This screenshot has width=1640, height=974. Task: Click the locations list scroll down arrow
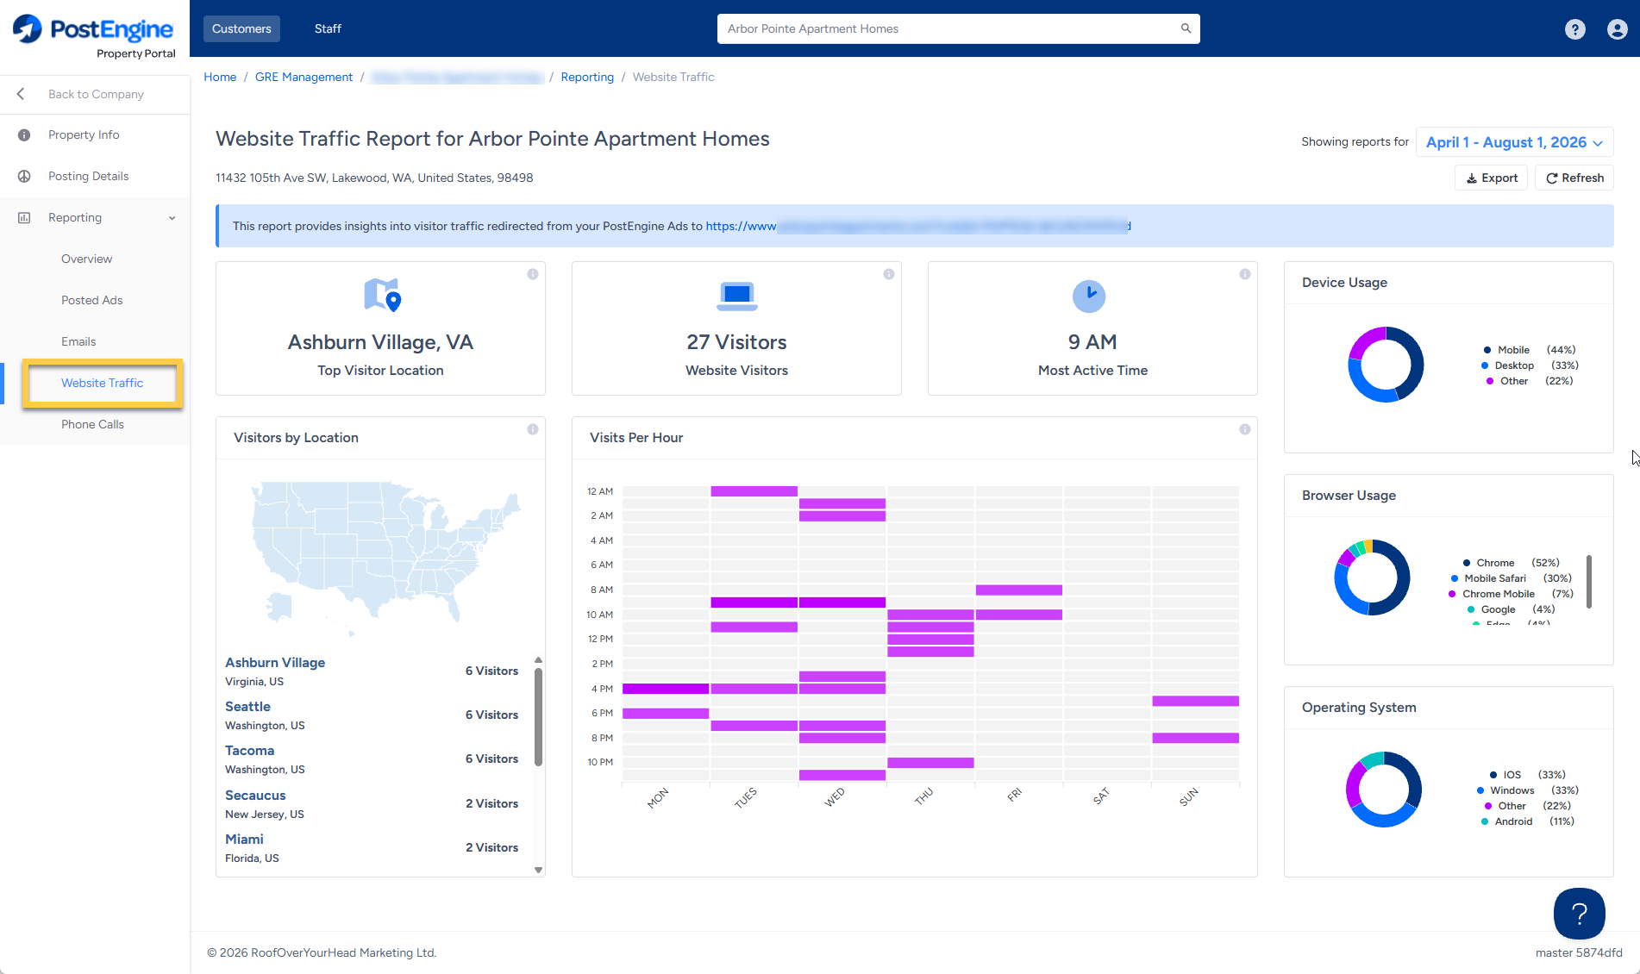(x=539, y=870)
